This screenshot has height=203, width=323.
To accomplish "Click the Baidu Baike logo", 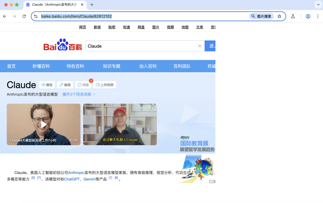I will coord(63,45).
